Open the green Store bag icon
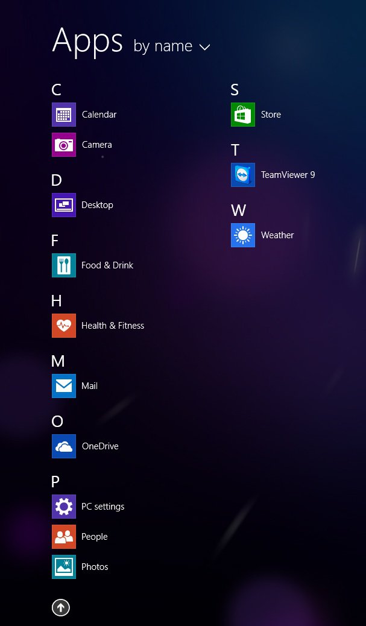Screen dimensions: 366x626 (x=242, y=115)
